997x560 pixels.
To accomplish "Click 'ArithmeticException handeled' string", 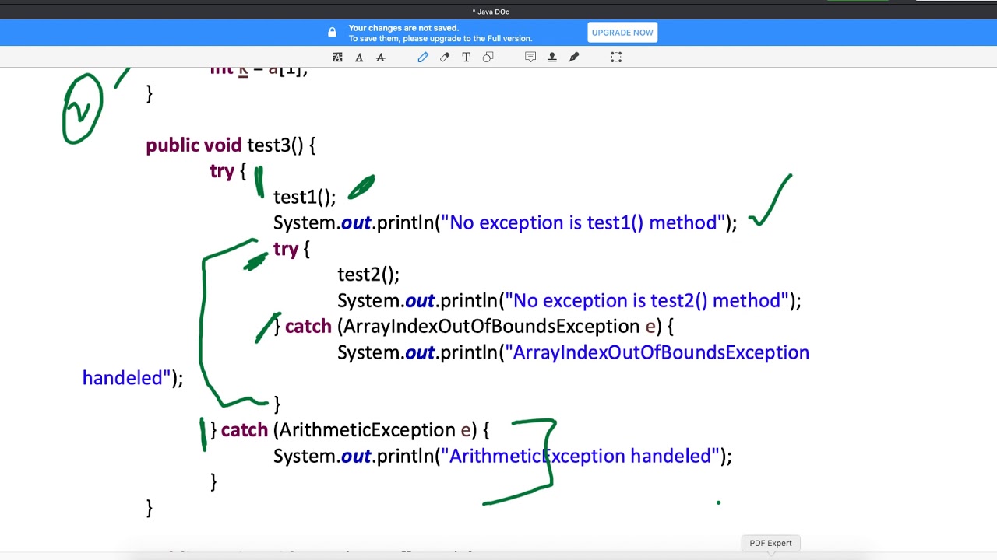I will (580, 457).
